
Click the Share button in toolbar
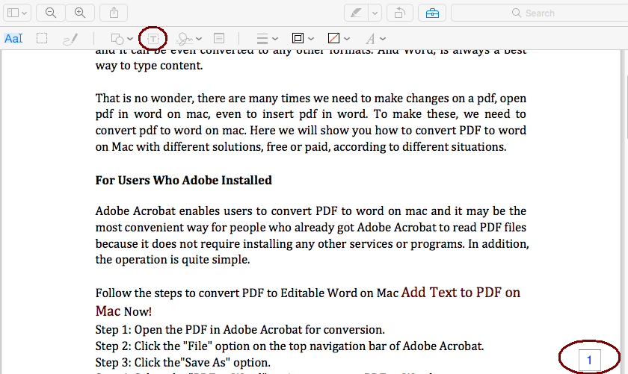114,13
